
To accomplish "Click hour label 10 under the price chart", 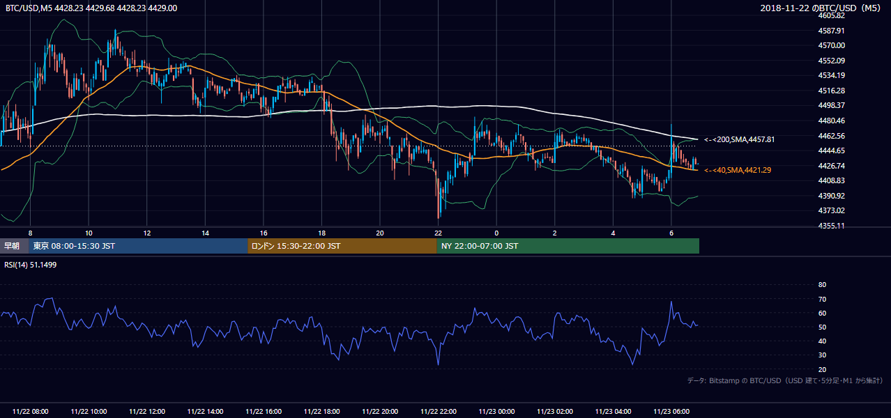I will (x=89, y=233).
